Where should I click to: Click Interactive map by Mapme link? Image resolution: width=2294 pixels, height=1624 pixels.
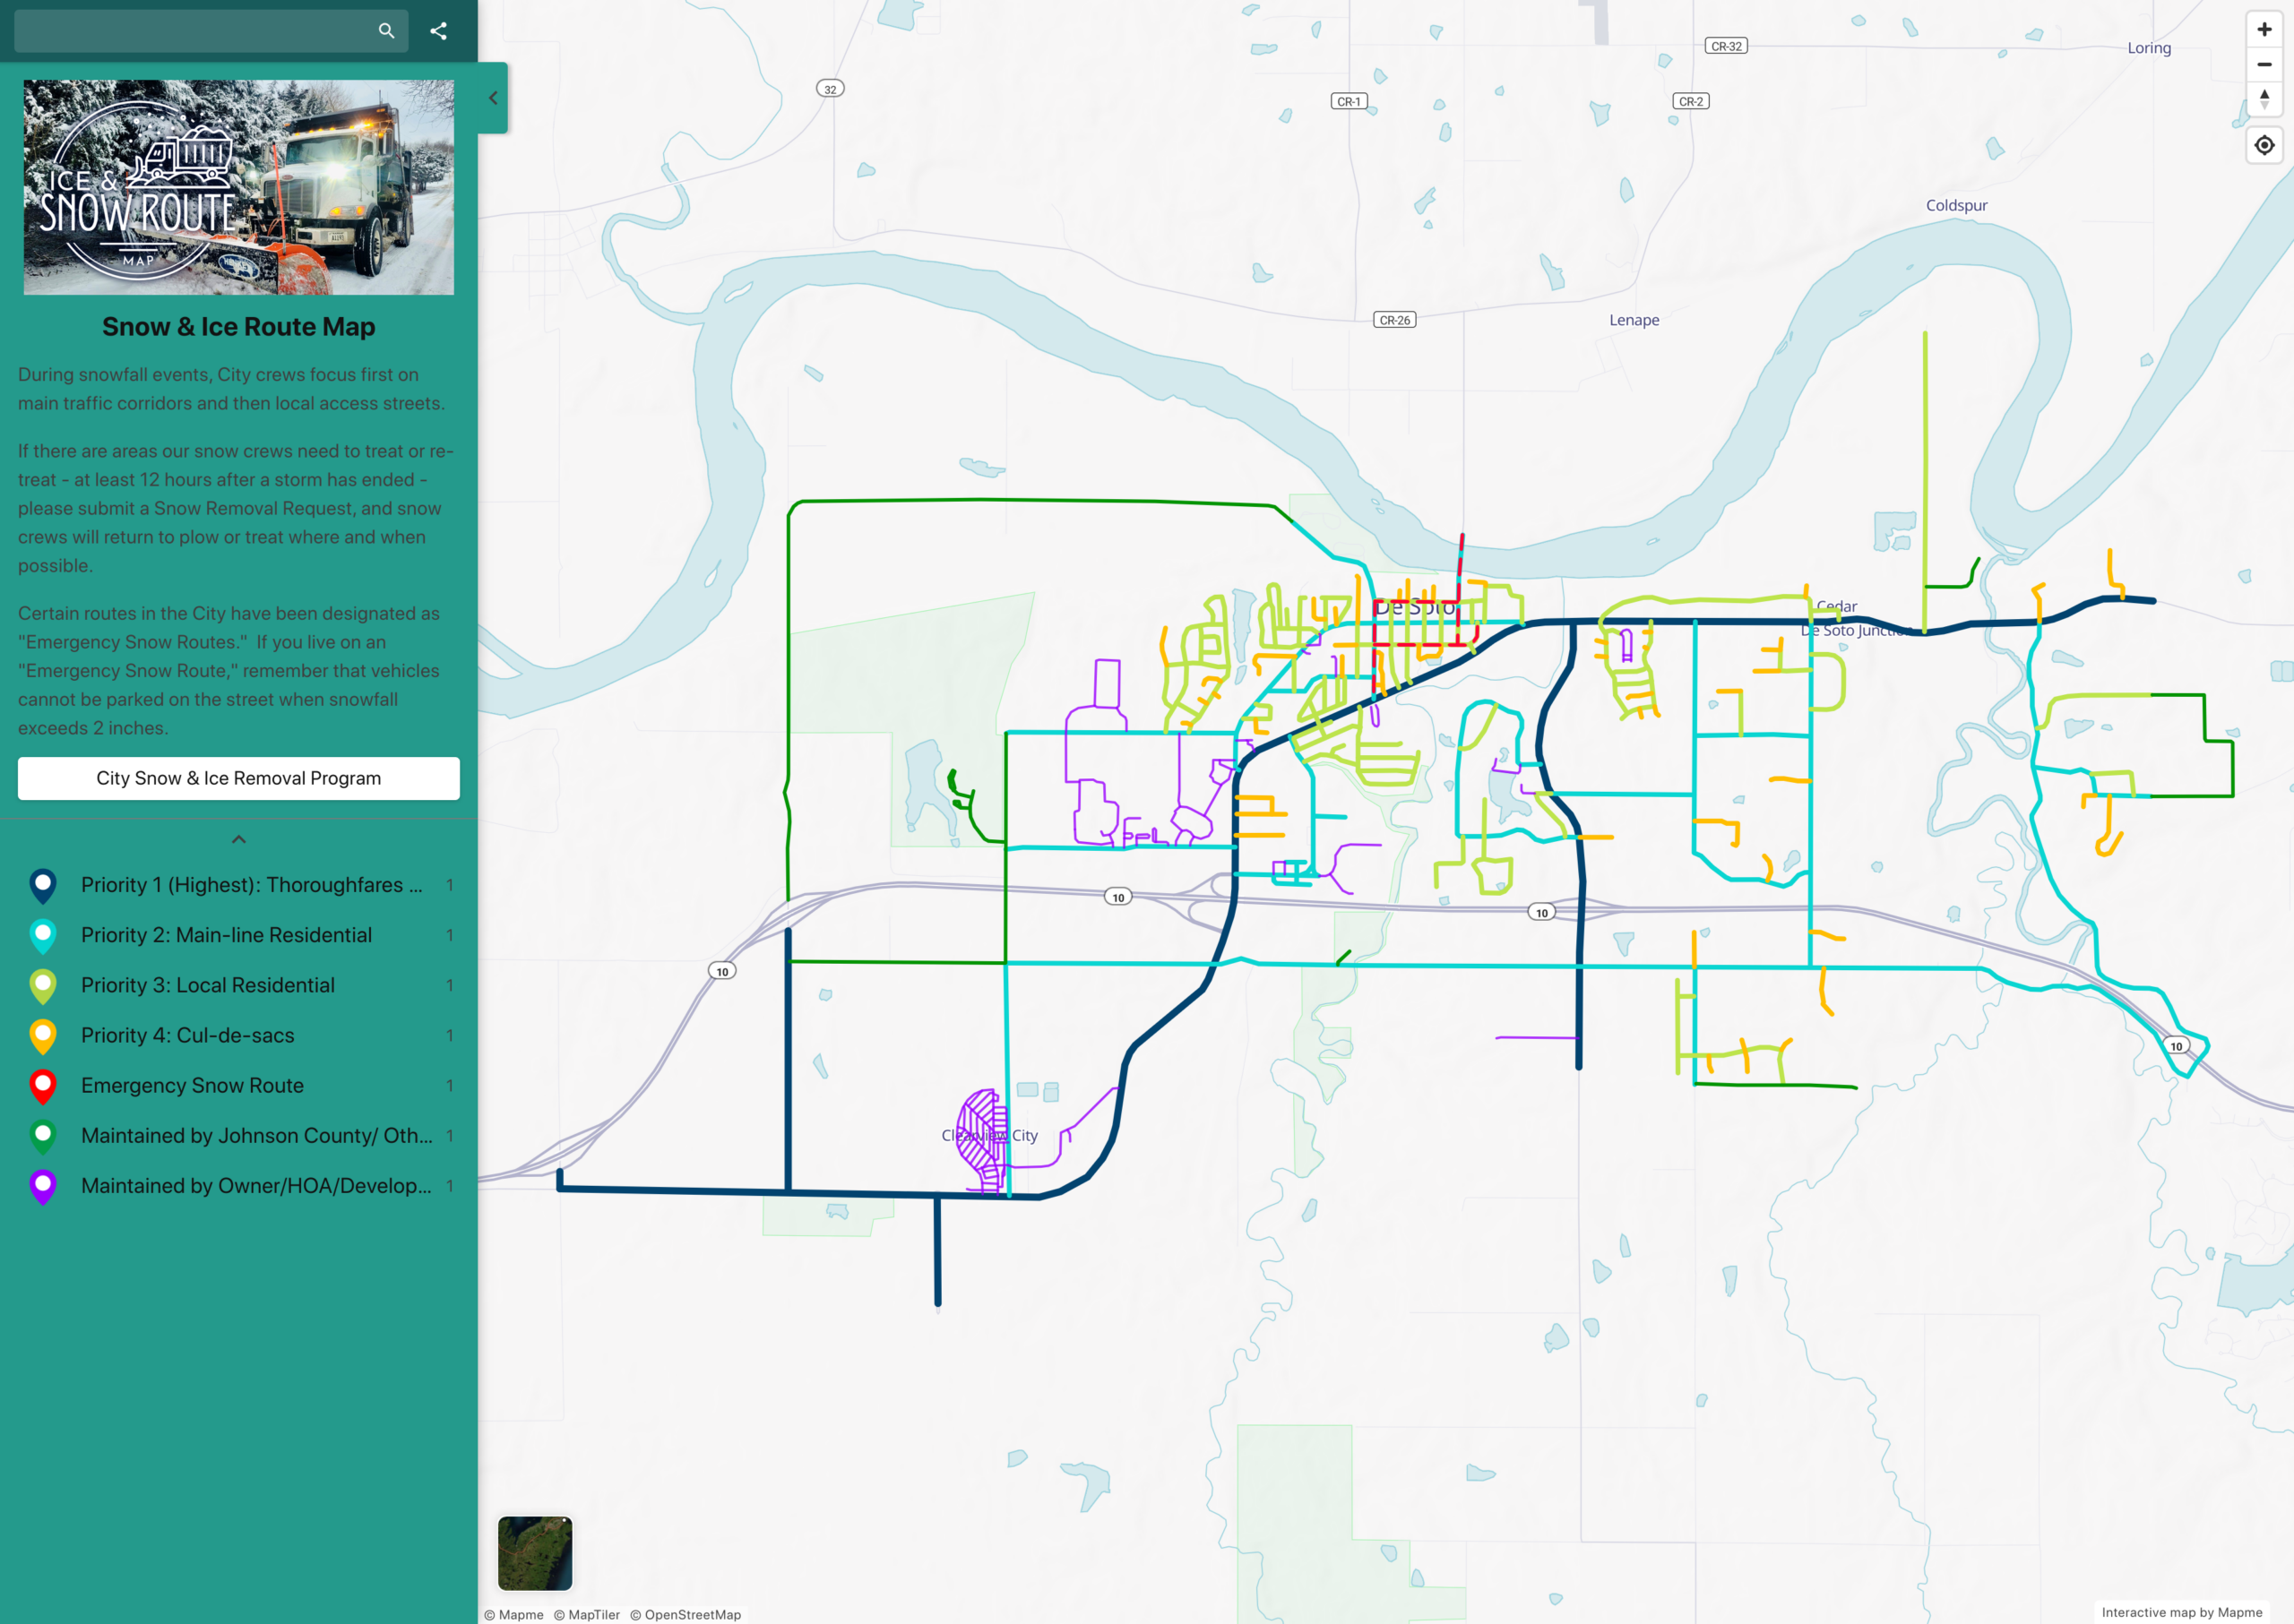coord(2182,1612)
